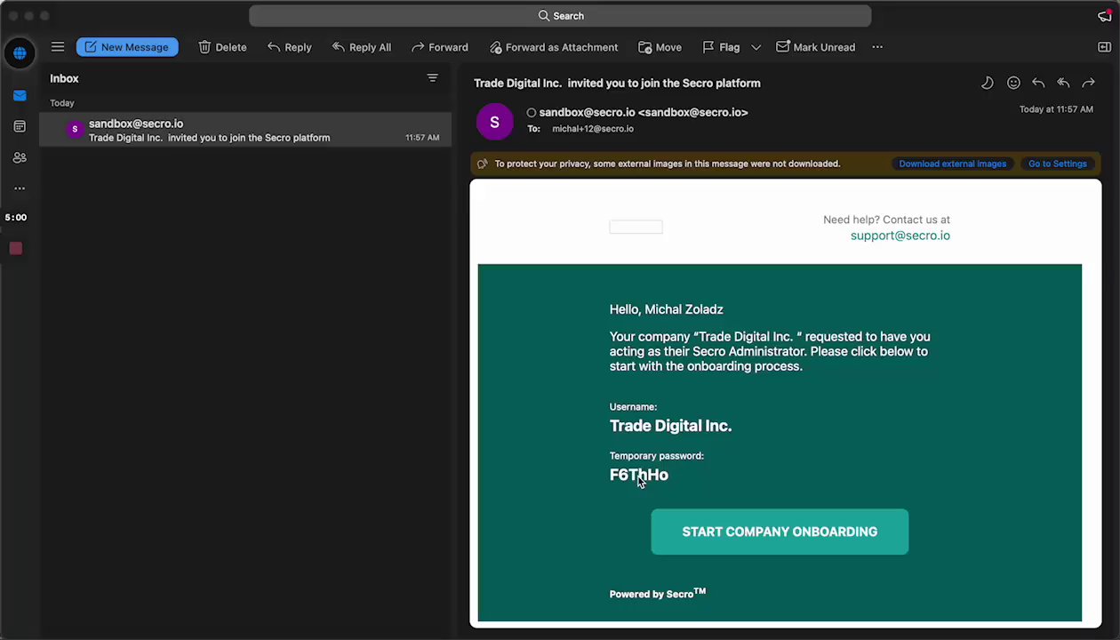Viewport: 1120px width, 640px height.
Task: Flag the selected message
Action: (721, 47)
